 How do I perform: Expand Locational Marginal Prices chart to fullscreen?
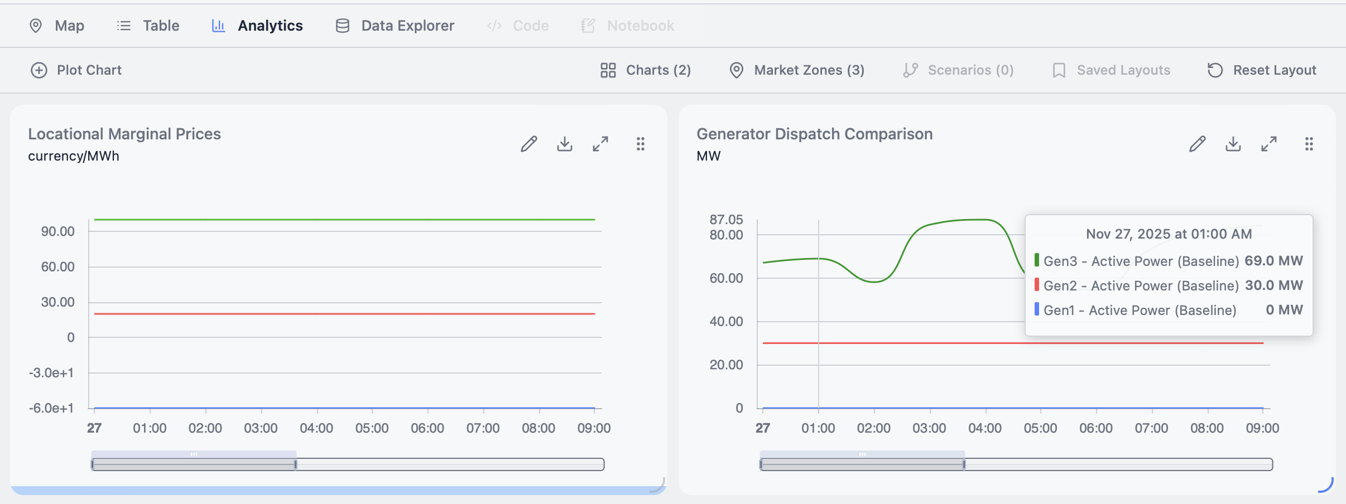tap(600, 144)
